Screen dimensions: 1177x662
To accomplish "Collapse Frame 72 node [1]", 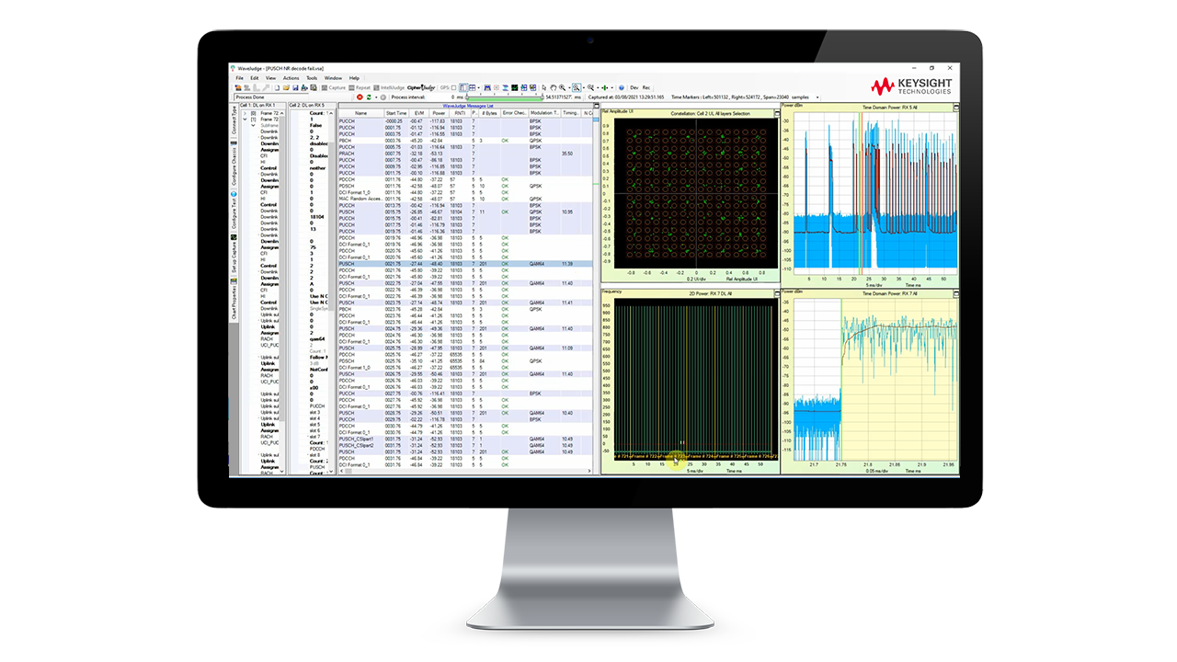I will (245, 120).
